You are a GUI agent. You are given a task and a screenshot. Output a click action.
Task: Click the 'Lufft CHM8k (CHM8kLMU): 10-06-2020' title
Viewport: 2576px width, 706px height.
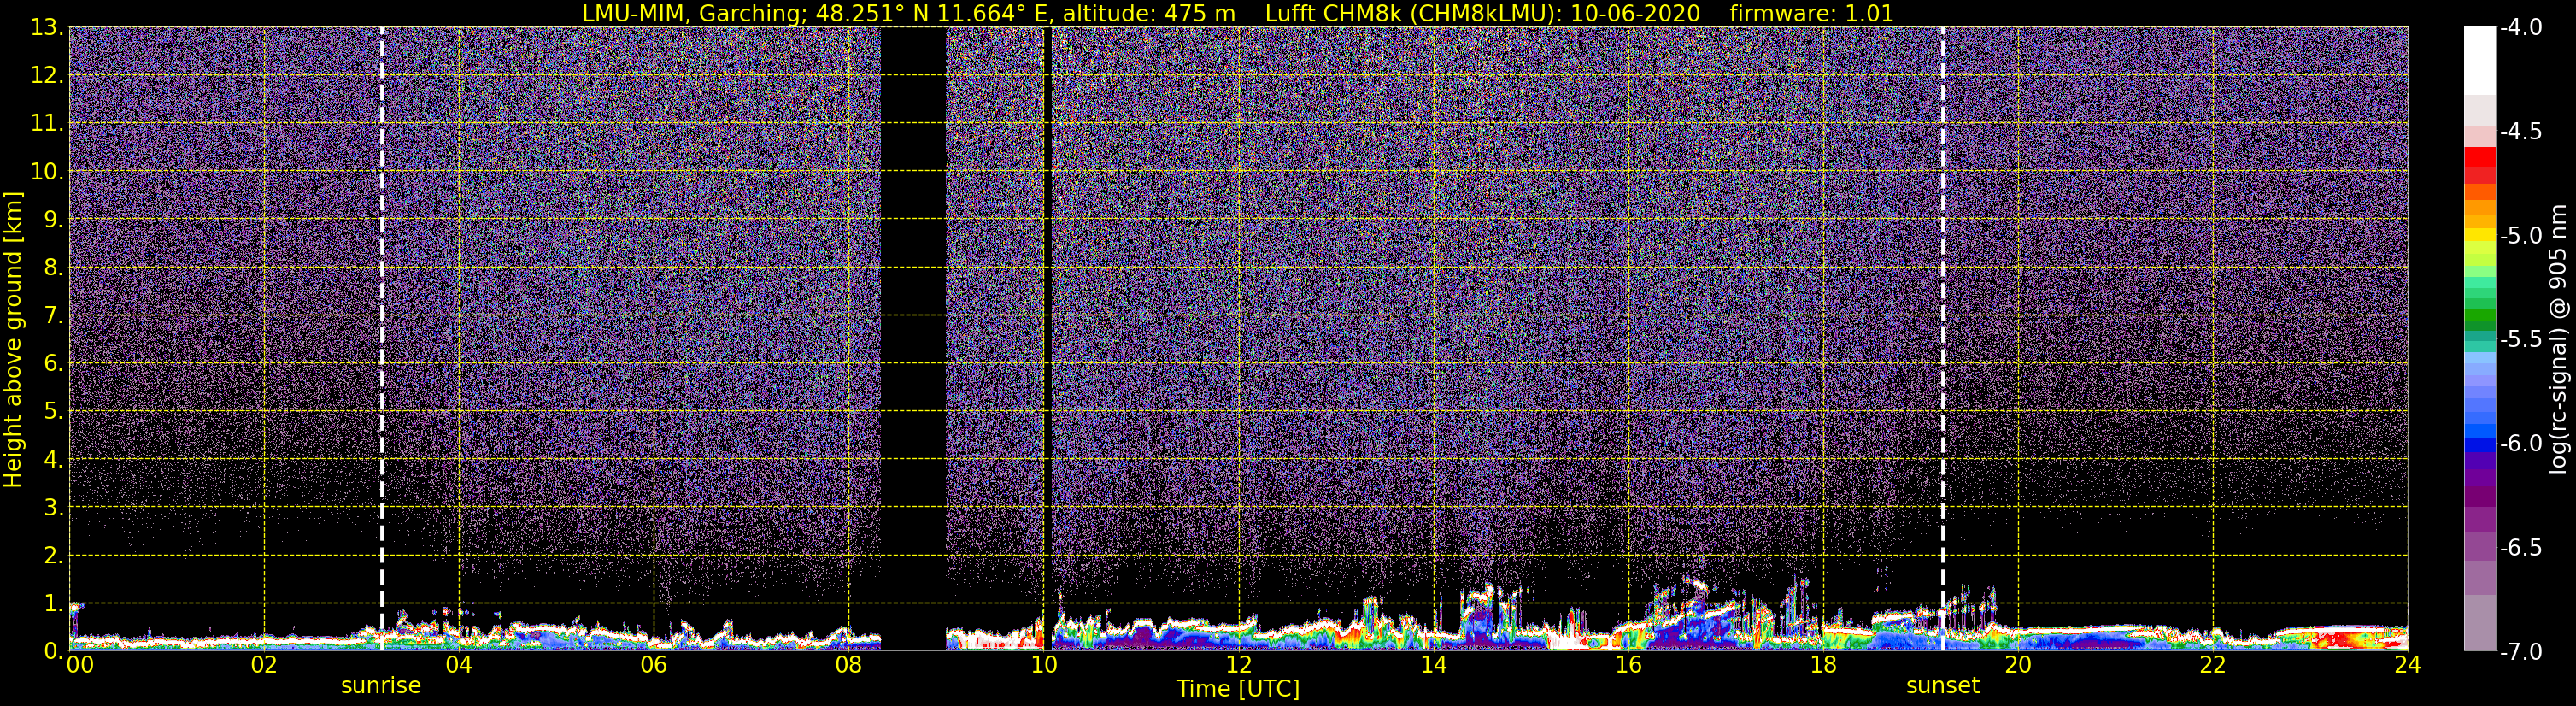coord(1482,13)
